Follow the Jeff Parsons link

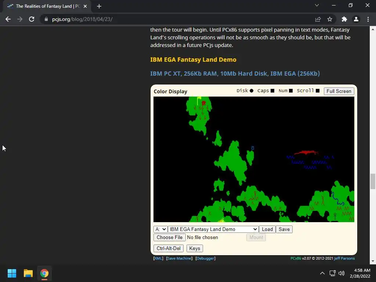344,258
